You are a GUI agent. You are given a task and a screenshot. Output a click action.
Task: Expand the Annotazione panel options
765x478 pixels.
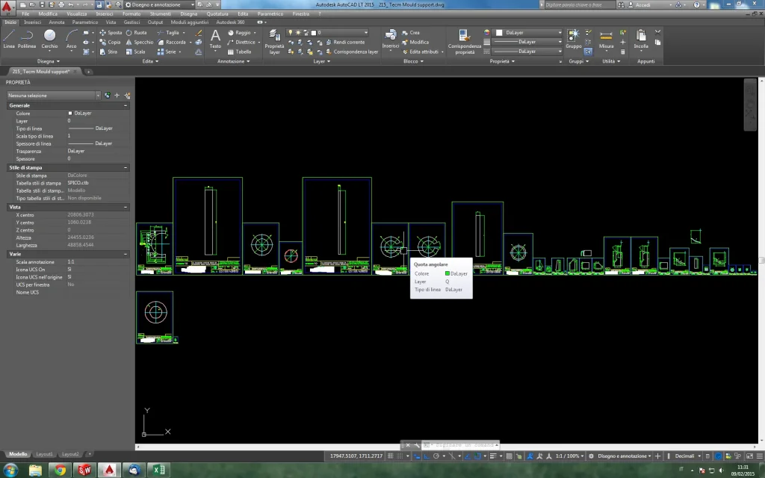point(233,61)
